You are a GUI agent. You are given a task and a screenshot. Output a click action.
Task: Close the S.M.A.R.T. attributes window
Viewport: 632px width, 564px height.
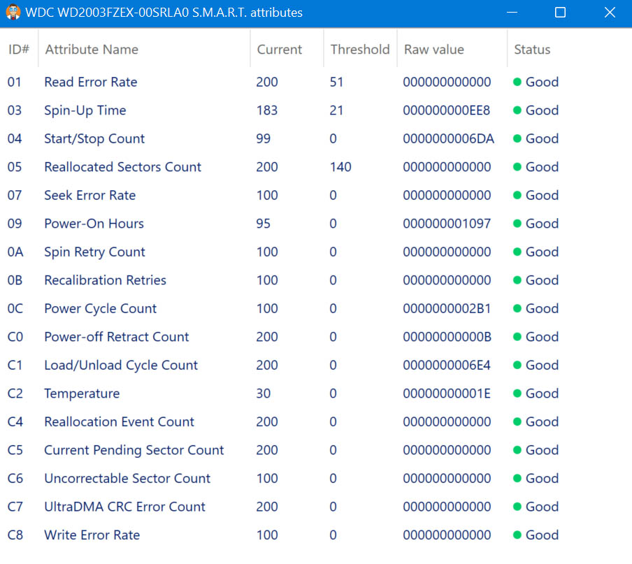610,12
